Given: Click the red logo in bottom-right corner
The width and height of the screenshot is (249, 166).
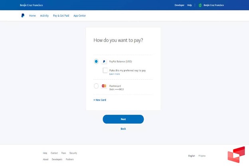Looking at the screenshot, I should (236, 155).
